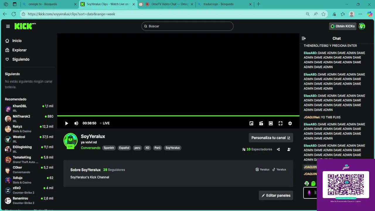Screen dimensions: 375x211
Task: Collapse the chat panel with the arrow icon
Action: [x=304, y=38]
